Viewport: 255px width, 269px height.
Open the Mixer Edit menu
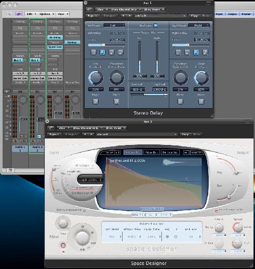[31, 14]
